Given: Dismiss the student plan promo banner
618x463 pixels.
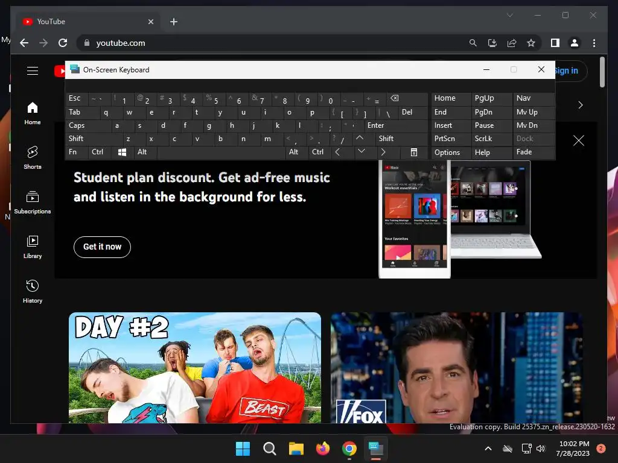Looking at the screenshot, I should (579, 140).
